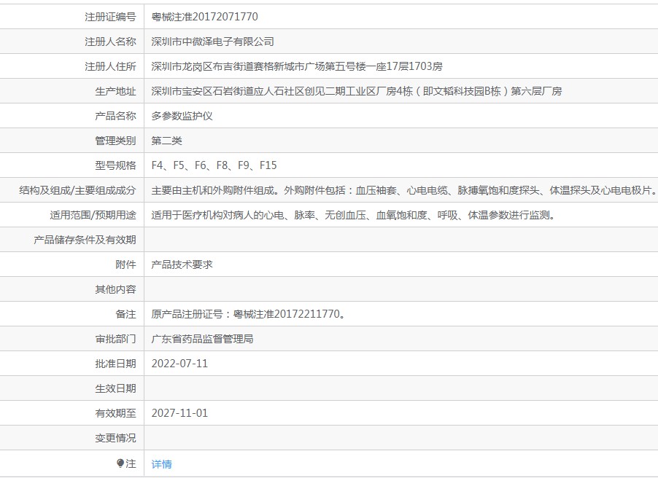Click approval department 广东省药品监督管理局

pyautogui.click(x=202, y=339)
